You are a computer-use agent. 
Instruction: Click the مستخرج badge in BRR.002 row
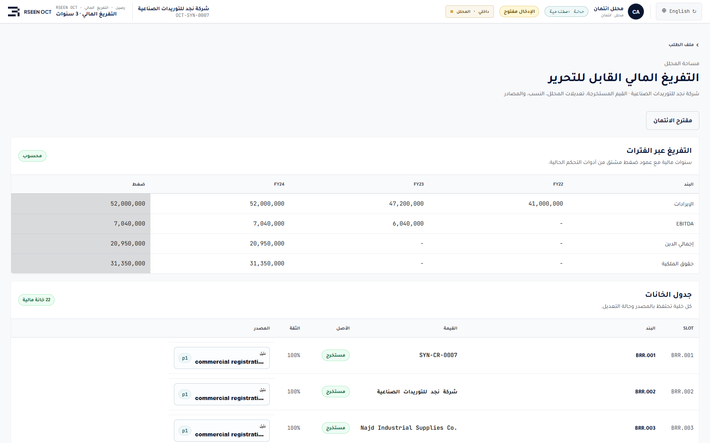coord(335,392)
